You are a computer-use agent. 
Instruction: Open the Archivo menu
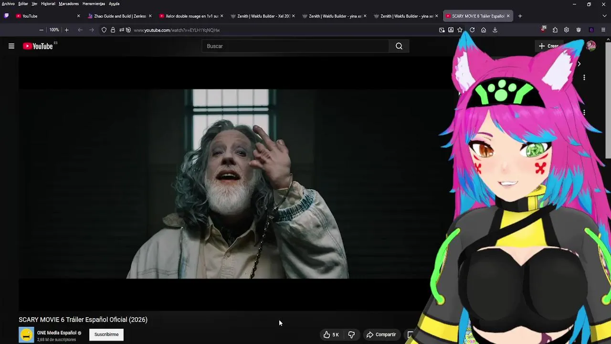click(x=8, y=4)
